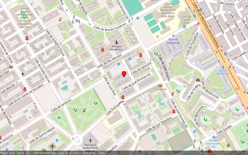Click the drinking fountain icon below Caixabank
248x155 pixels.
[173, 93]
